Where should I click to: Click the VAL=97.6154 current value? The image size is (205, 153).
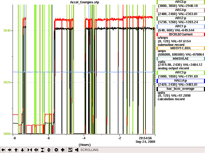(181, 41)
